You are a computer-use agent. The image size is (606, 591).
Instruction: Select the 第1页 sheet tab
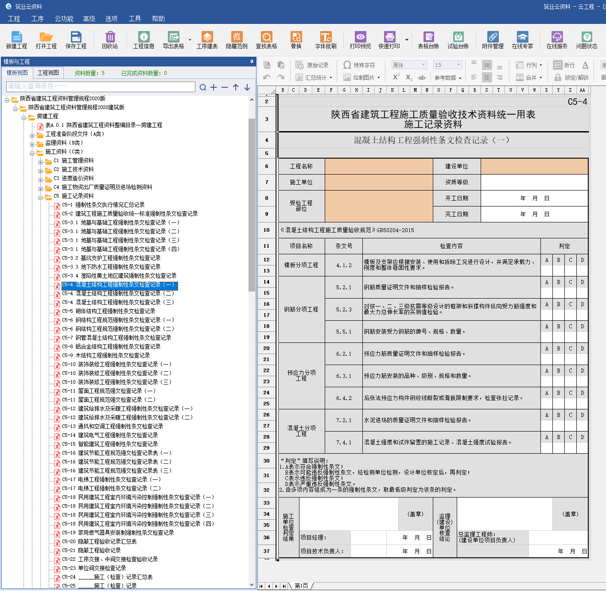302,586
